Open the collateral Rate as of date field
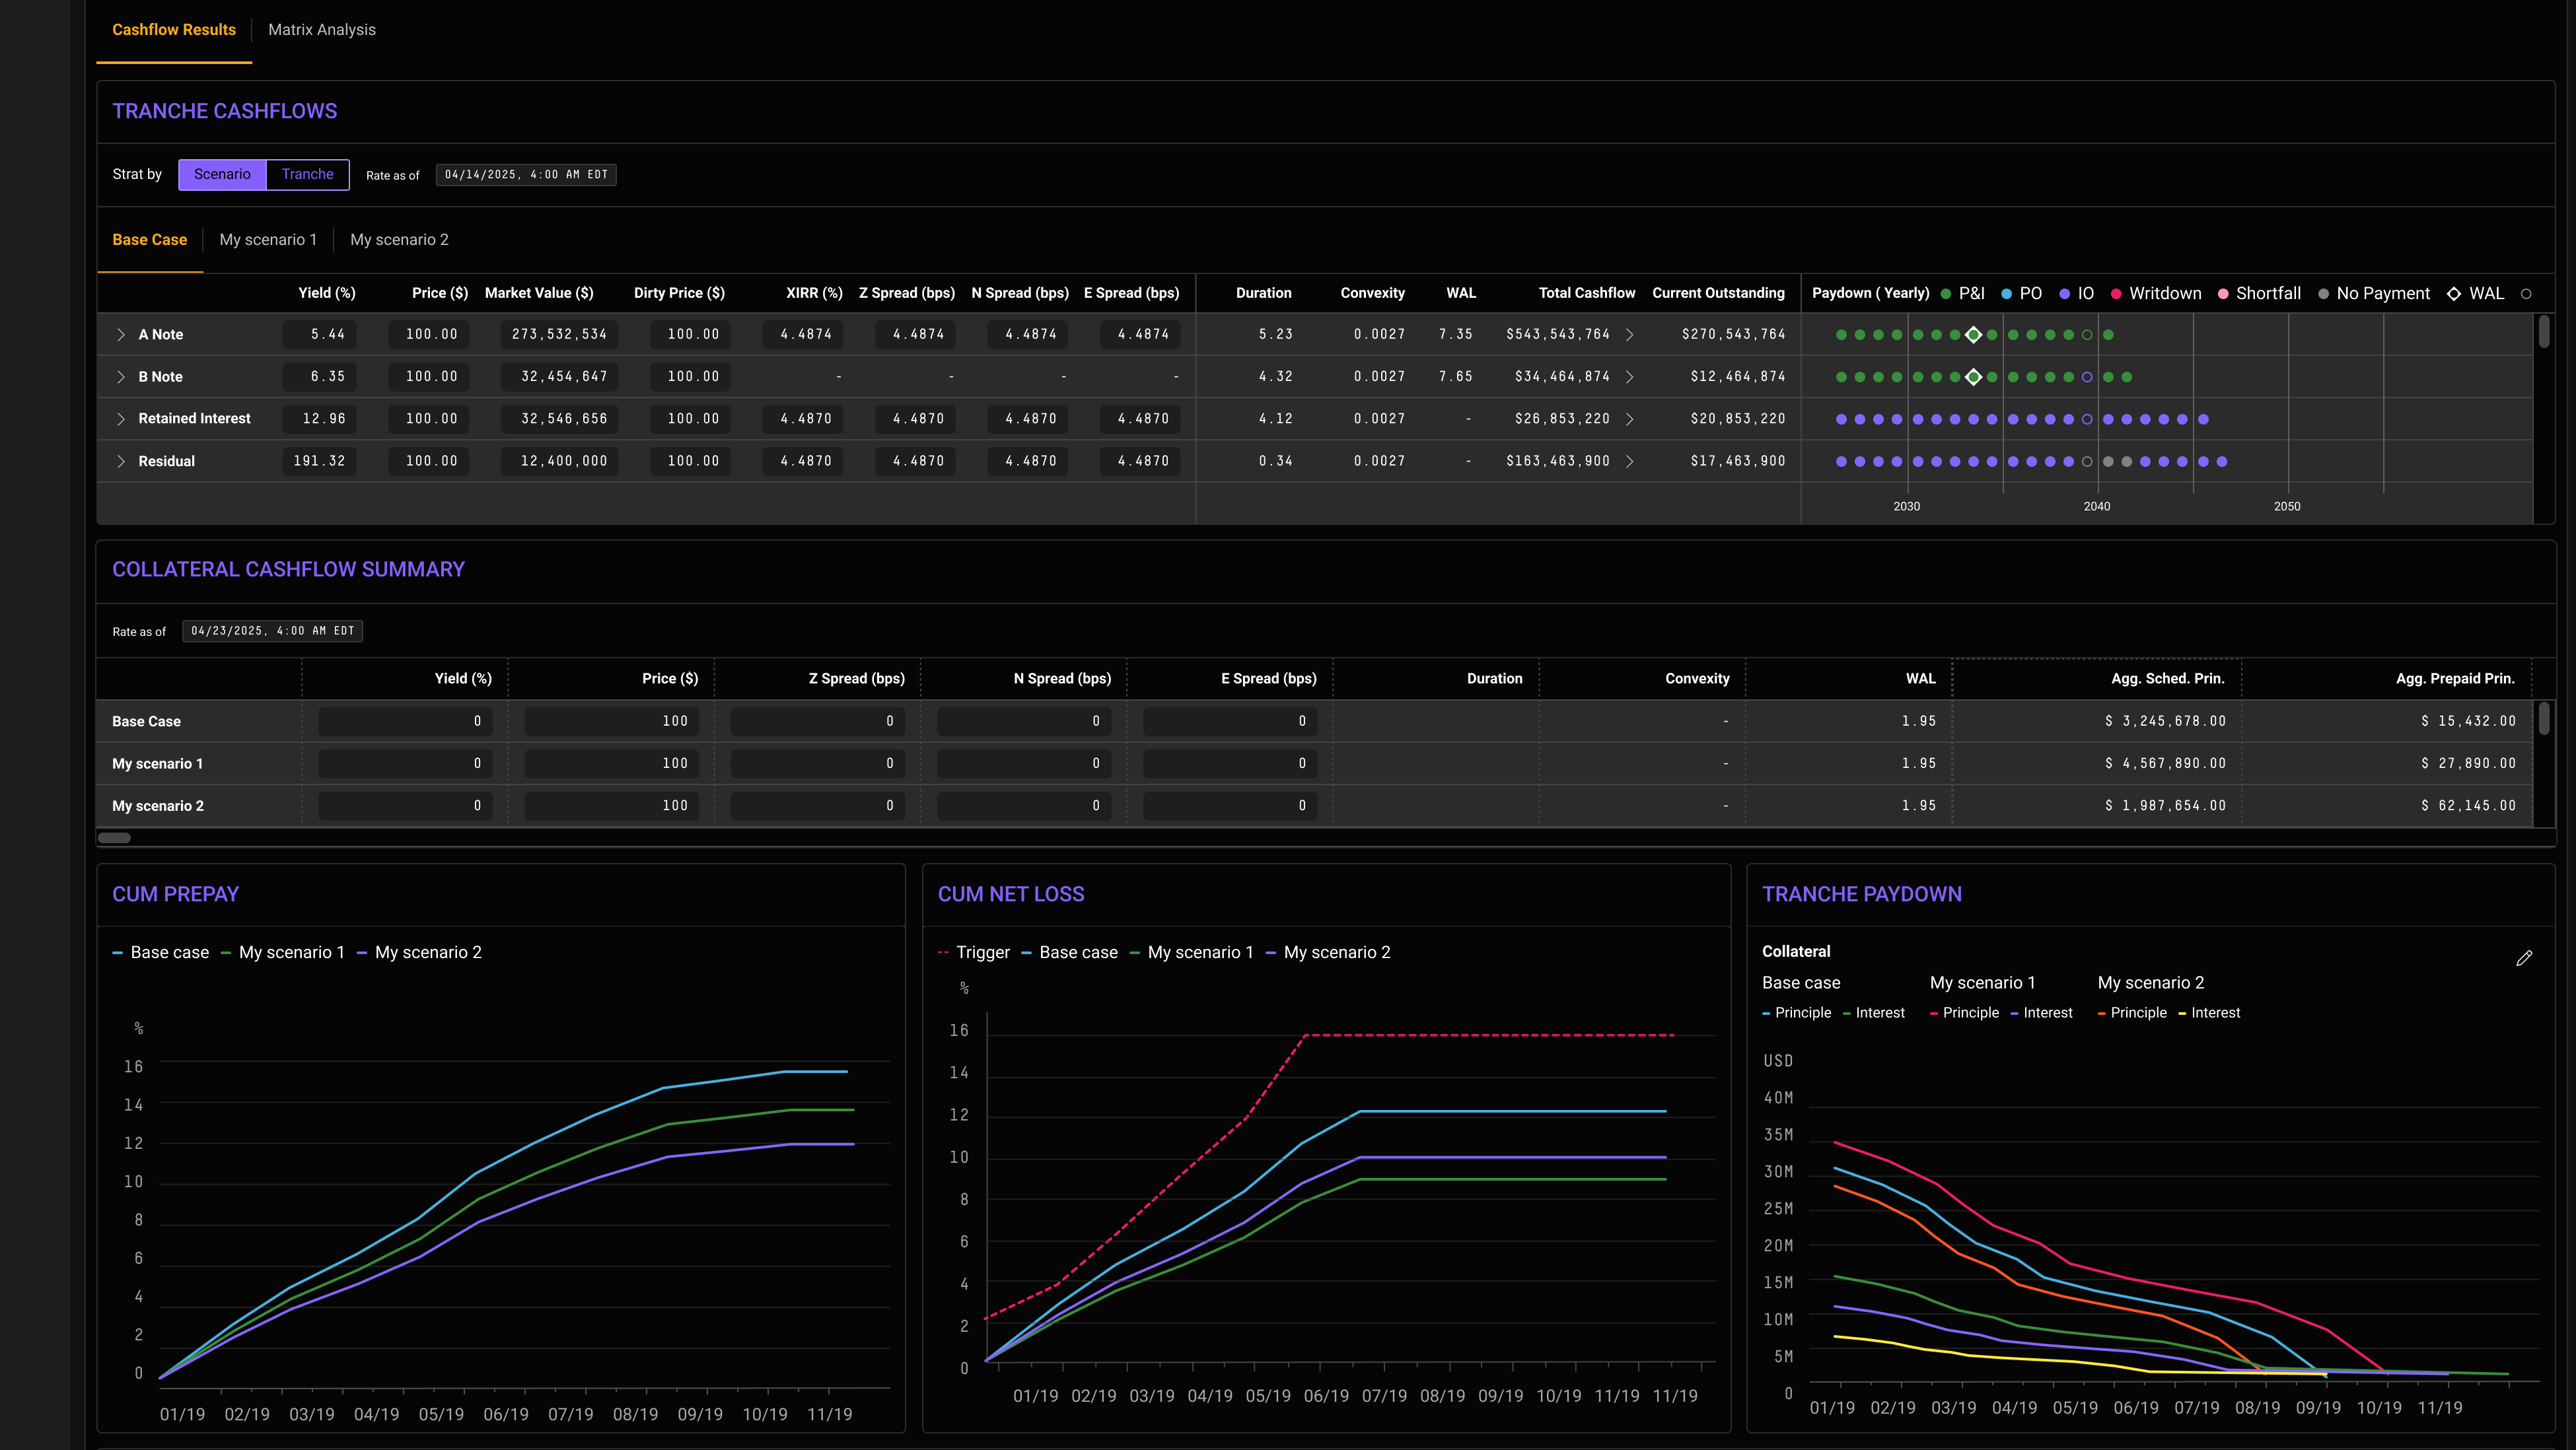The height and width of the screenshot is (1450, 2576). (272, 631)
